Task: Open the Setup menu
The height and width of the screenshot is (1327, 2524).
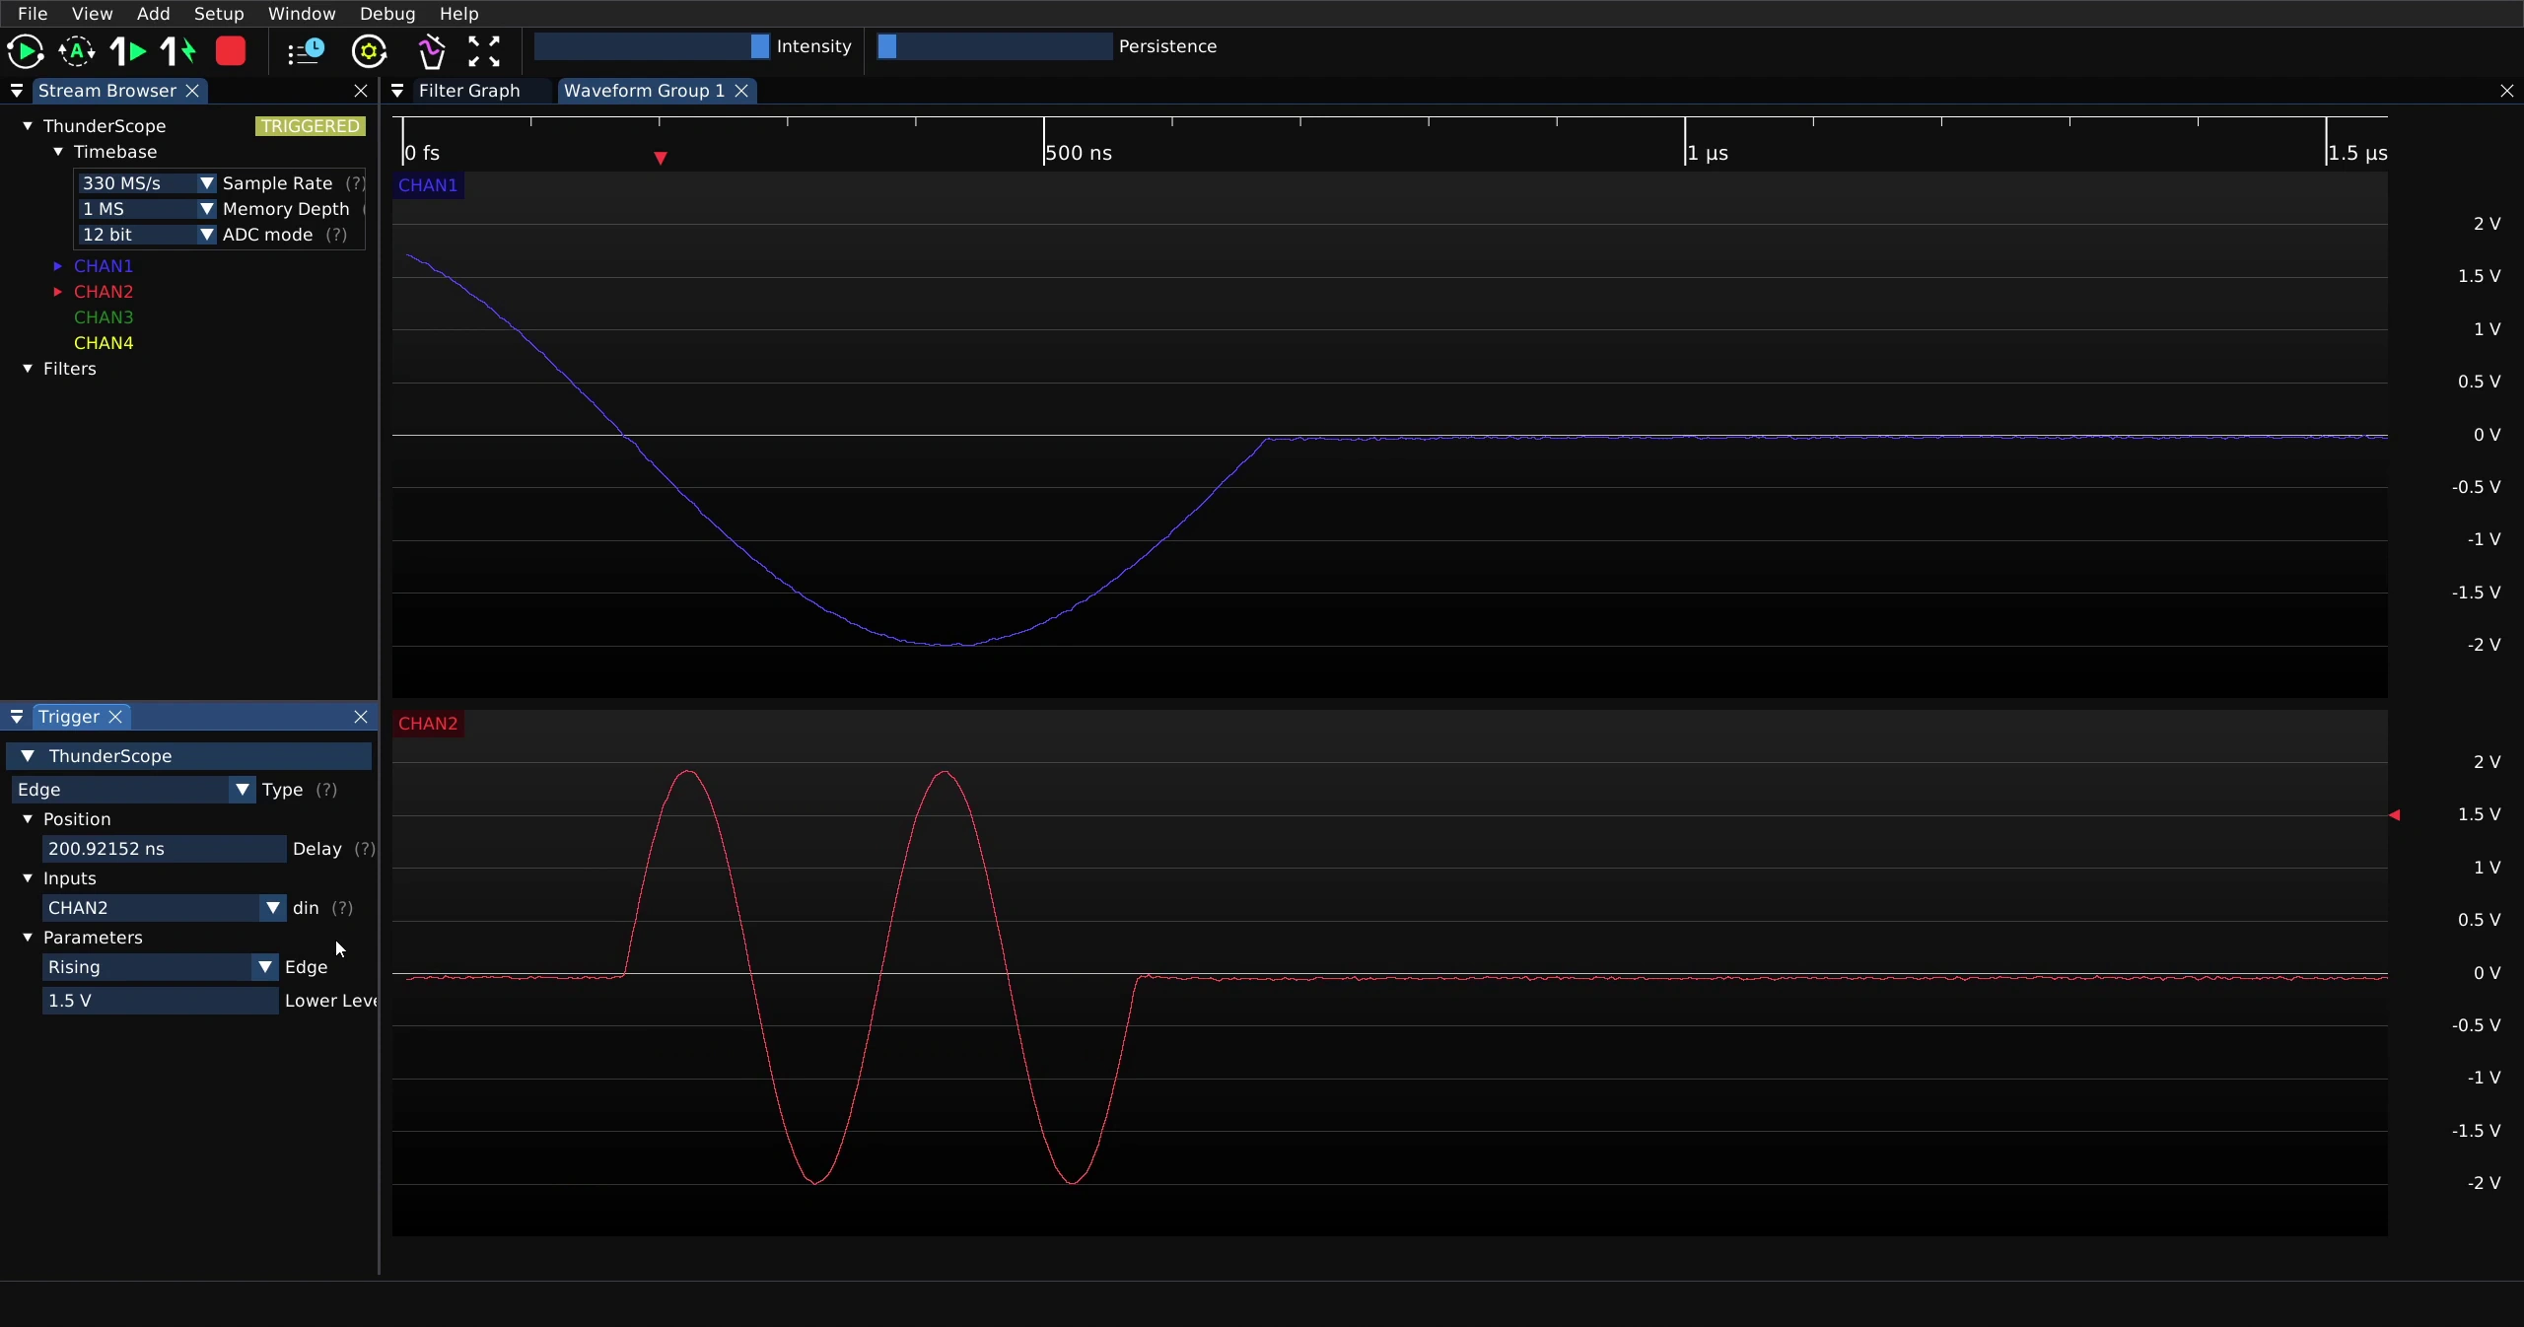Action: 219,14
